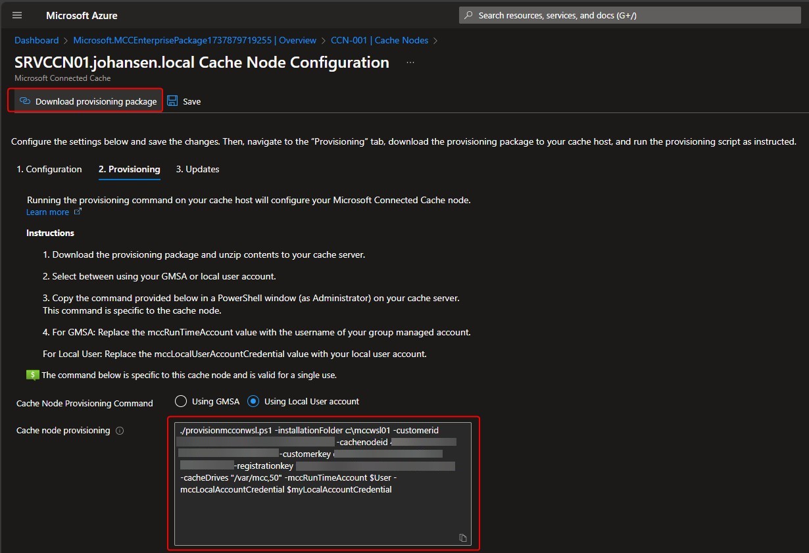This screenshot has width=809, height=553.
Task: Click the 'For GMSA: Replace the mccRunTimeAccount' line
Action: (257, 332)
